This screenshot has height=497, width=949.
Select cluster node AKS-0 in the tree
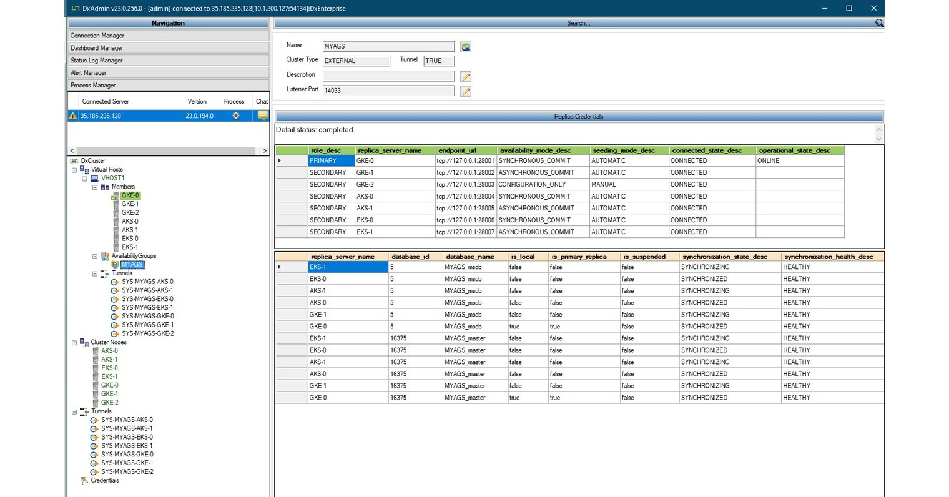109,350
